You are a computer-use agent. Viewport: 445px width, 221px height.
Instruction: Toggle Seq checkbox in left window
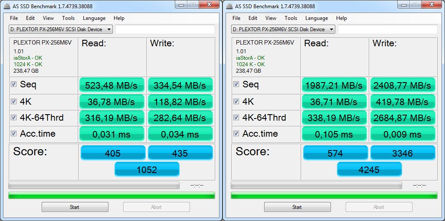[x=13, y=84]
